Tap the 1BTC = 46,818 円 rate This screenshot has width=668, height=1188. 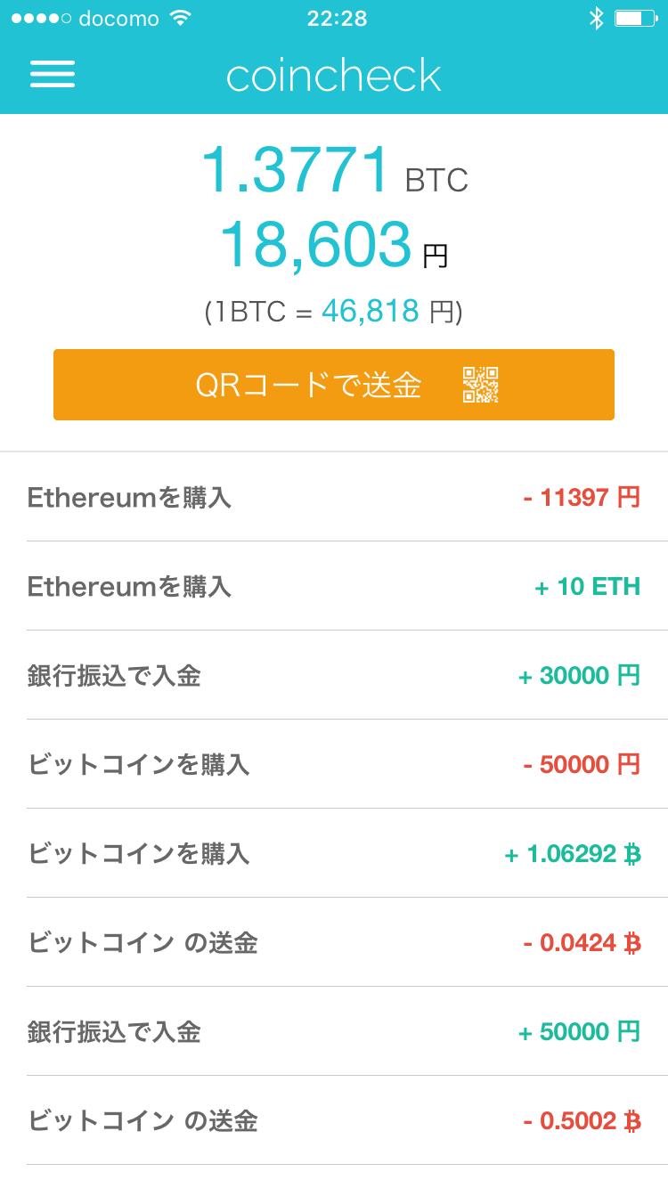[x=334, y=312]
